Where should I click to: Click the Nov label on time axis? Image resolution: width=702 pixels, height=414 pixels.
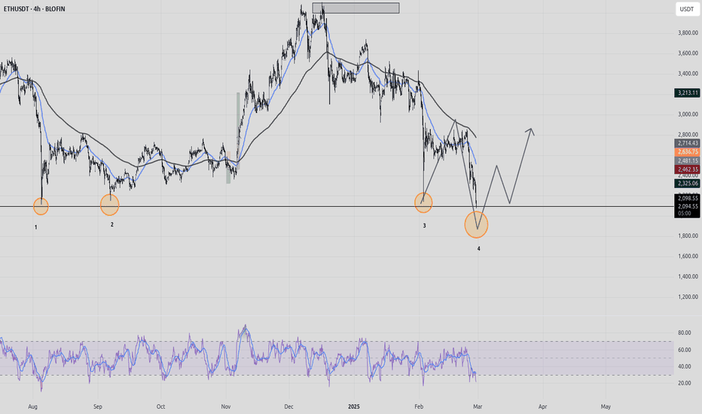[226, 406]
